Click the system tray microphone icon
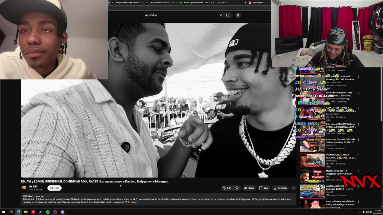The width and height of the screenshot is (383, 215). (364, 212)
